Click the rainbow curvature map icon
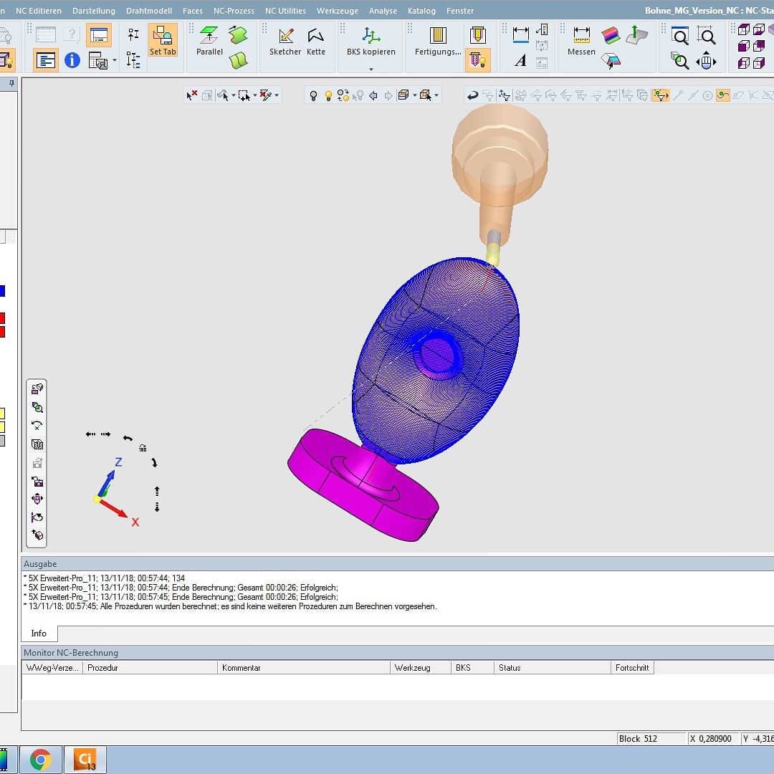774x774 pixels. click(611, 35)
